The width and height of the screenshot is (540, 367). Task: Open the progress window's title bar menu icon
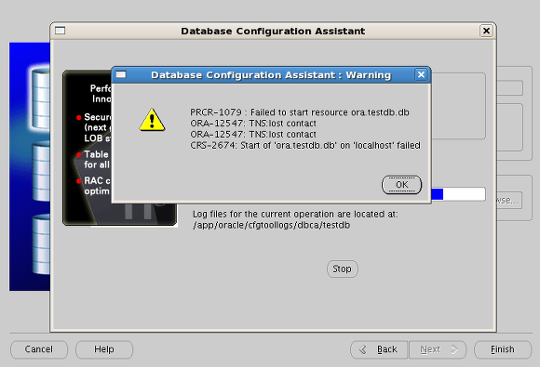pos(60,31)
